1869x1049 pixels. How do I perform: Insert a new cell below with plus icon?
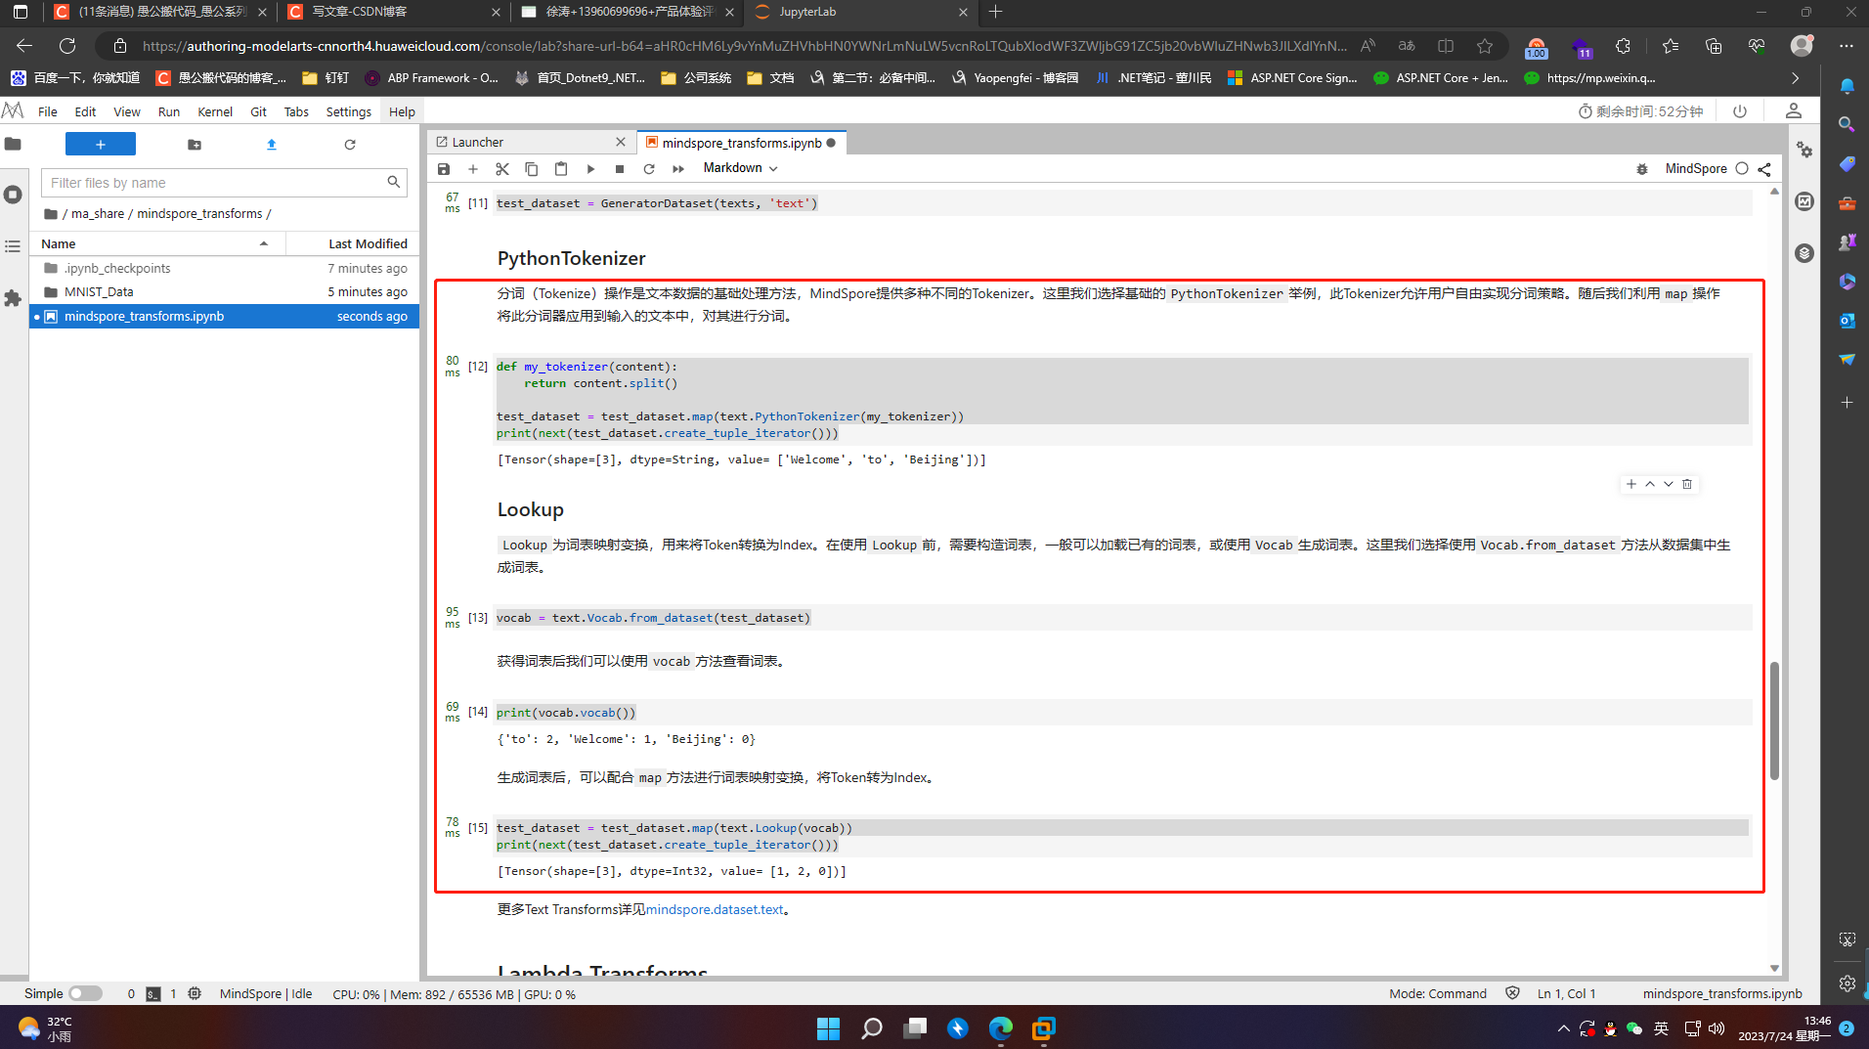coord(473,169)
